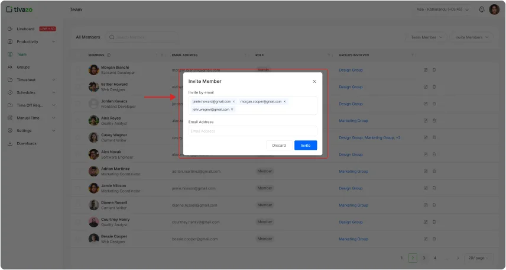506x270 pixels.
Task: Go to Liveboard in the sidebar
Action: pos(26,29)
